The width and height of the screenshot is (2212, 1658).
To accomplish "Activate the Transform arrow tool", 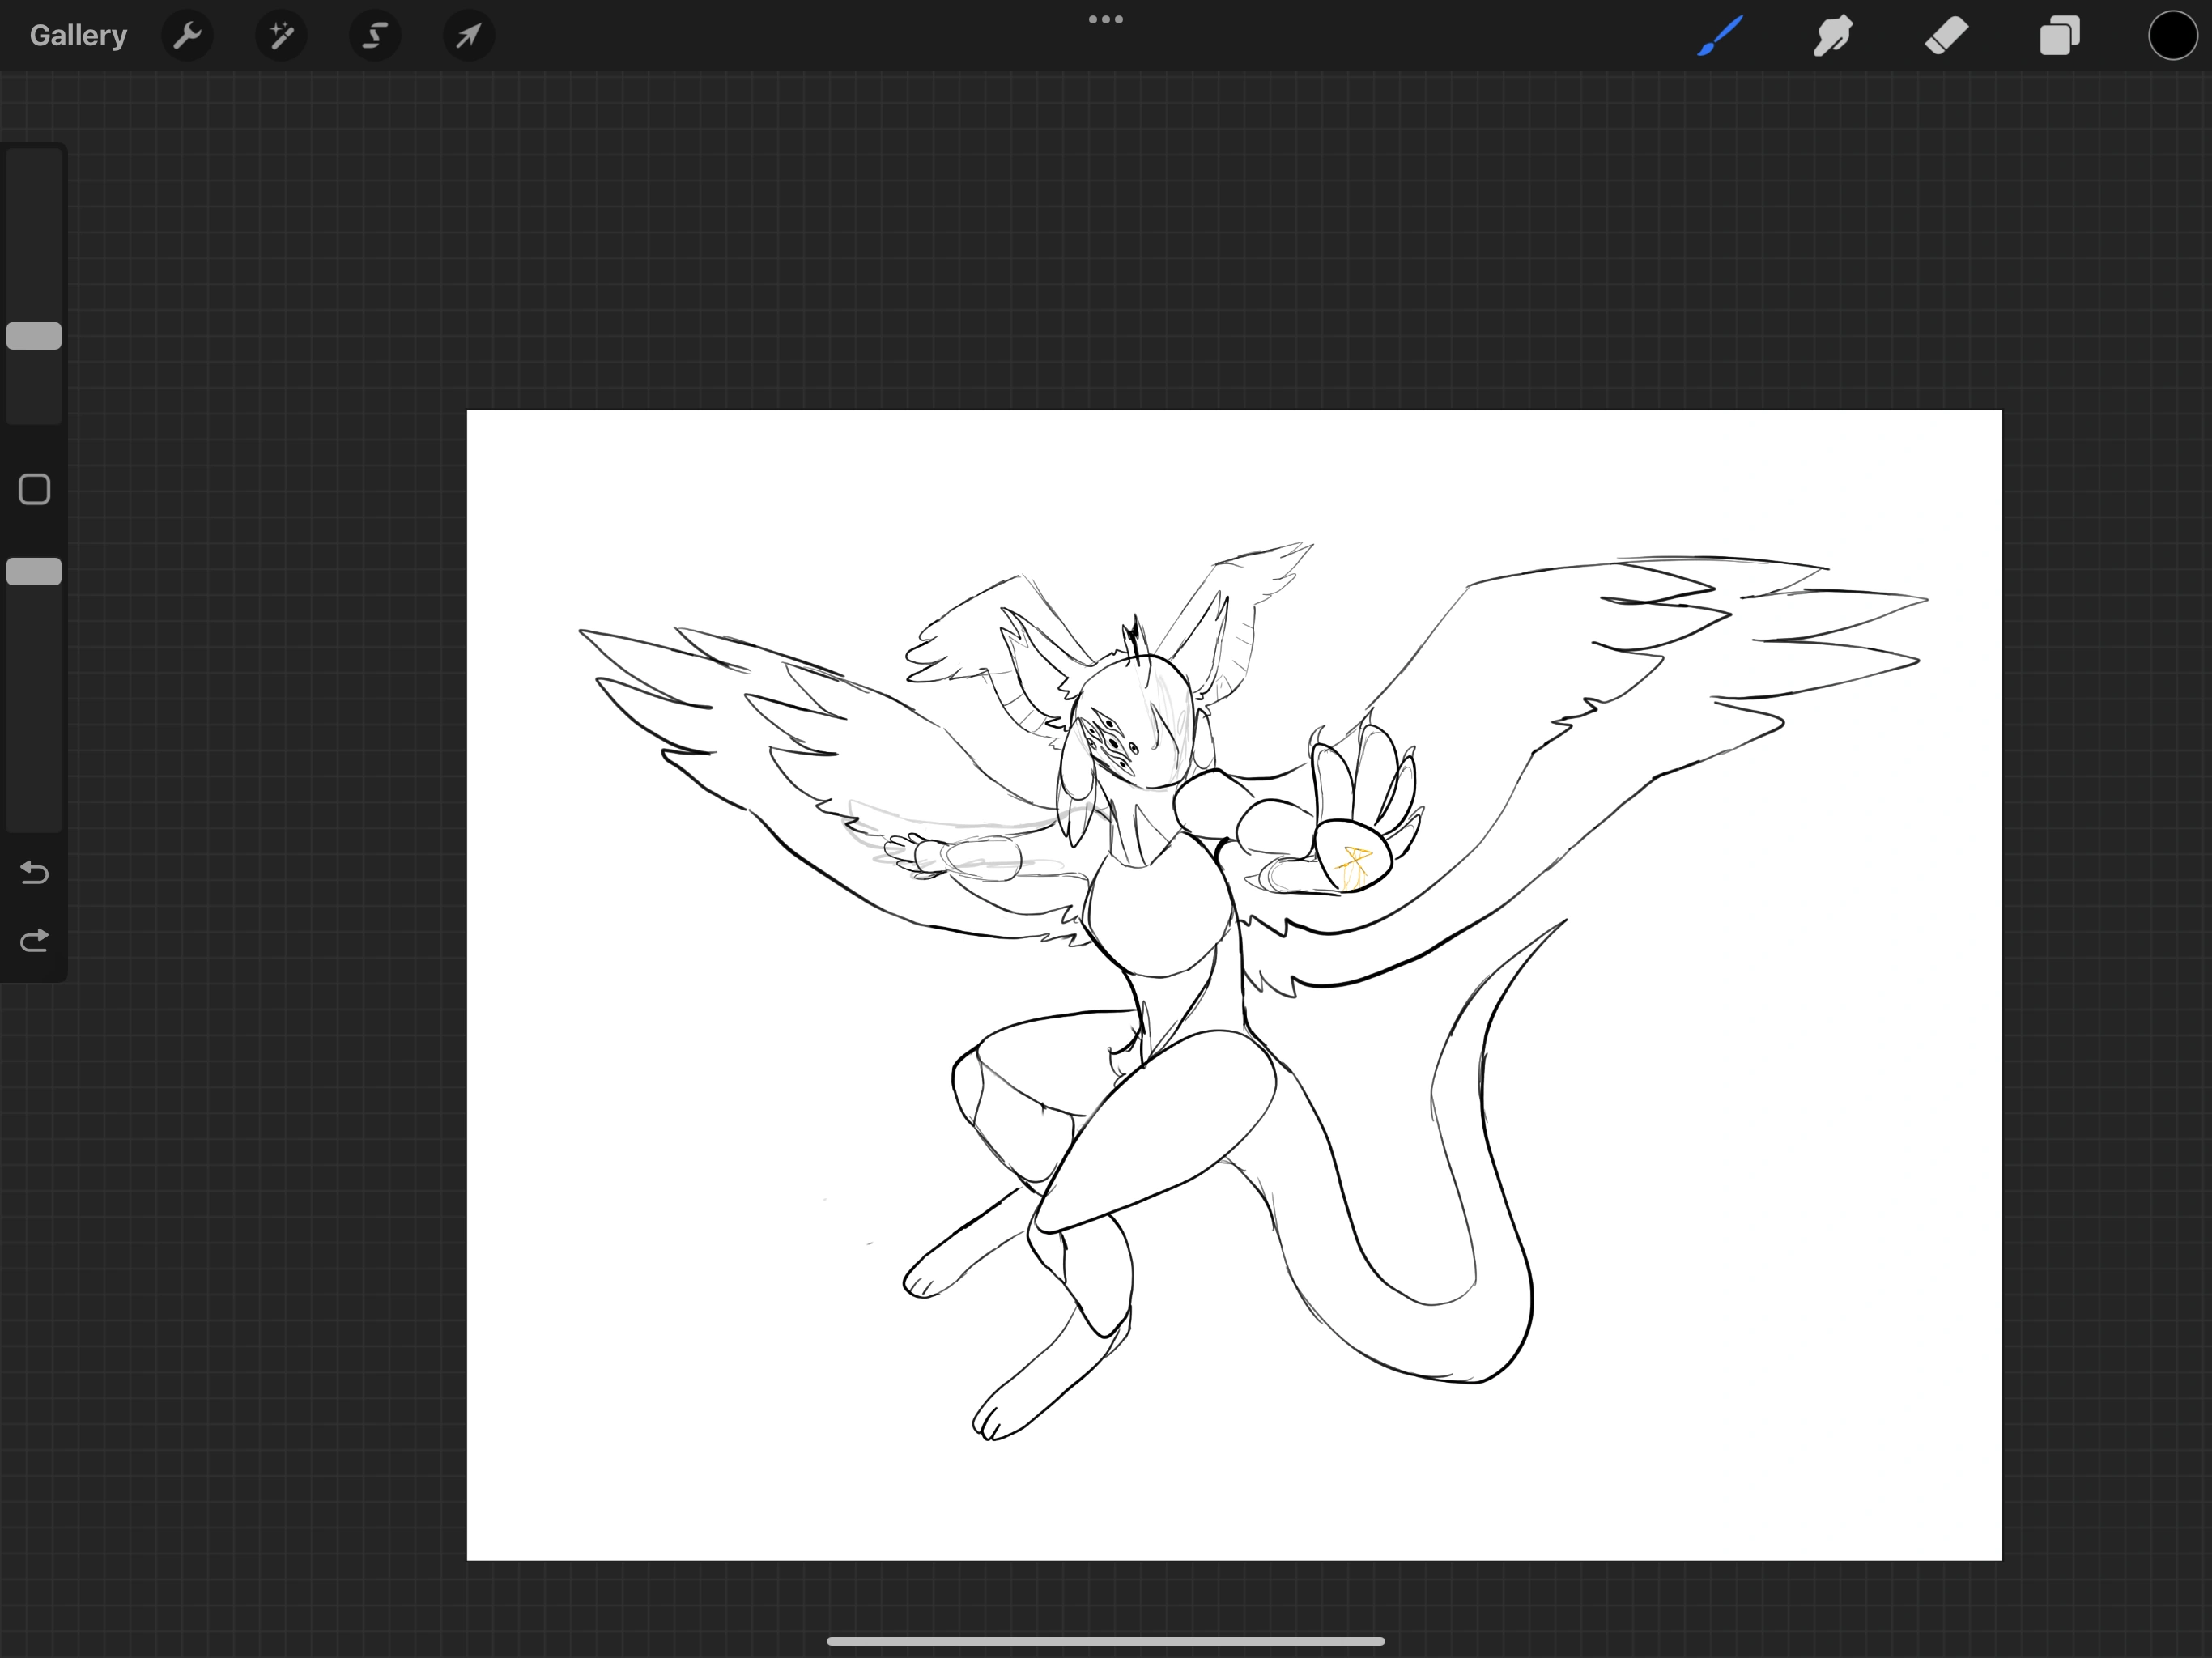I will click(x=468, y=36).
